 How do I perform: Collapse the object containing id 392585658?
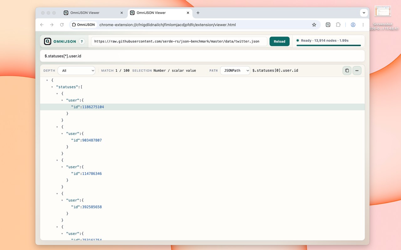coord(57,193)
